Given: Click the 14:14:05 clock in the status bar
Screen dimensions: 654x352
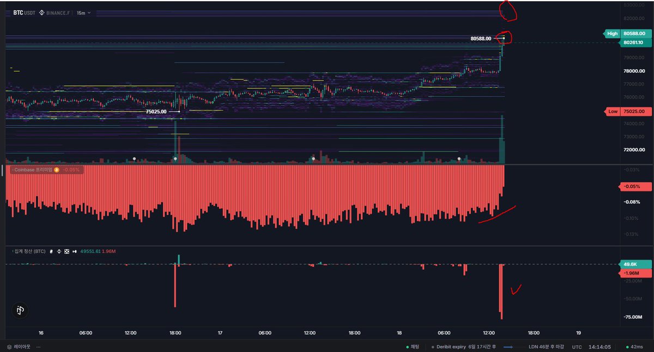Looking at the screenshot, I should pos(600,347).
